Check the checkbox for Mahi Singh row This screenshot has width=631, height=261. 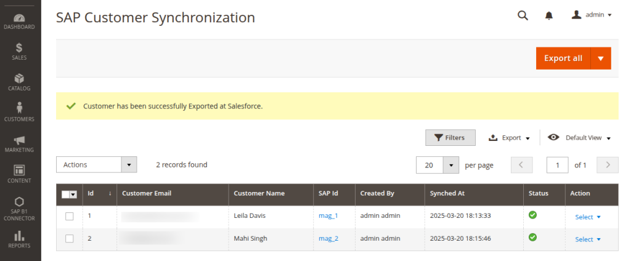point(70,238)
